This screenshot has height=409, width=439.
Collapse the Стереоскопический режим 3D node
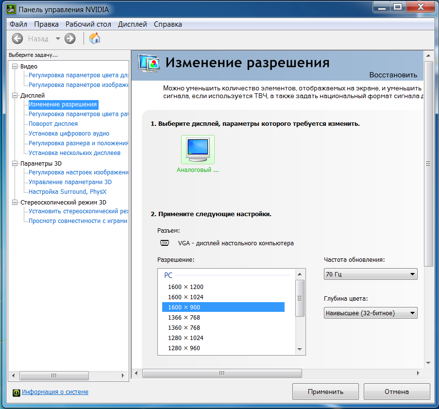point(15,202)
